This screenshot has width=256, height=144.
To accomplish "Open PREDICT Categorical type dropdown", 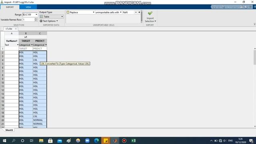I will [x=46, y=45].
